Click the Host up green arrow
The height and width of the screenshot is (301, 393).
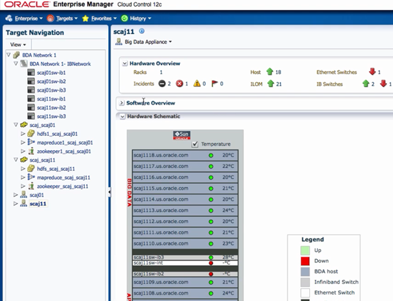point(270,72)
